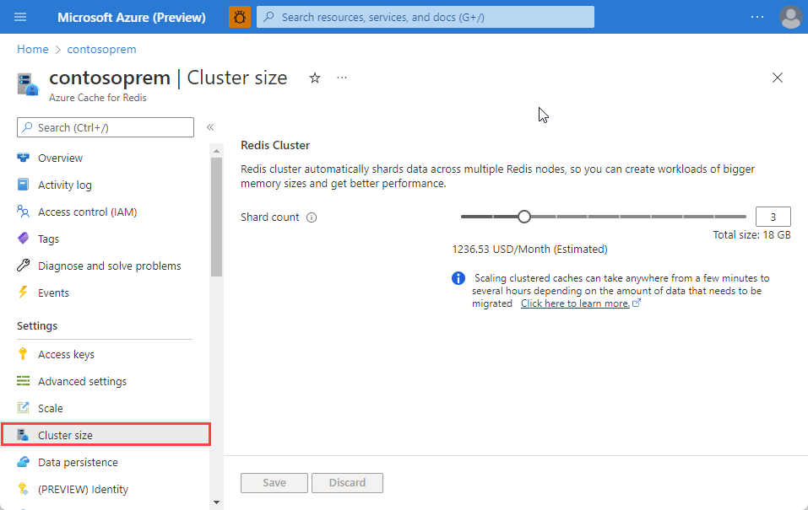Select the Scale setting
The height and width of the screenshot is (510, 808).
click(51, 408)
